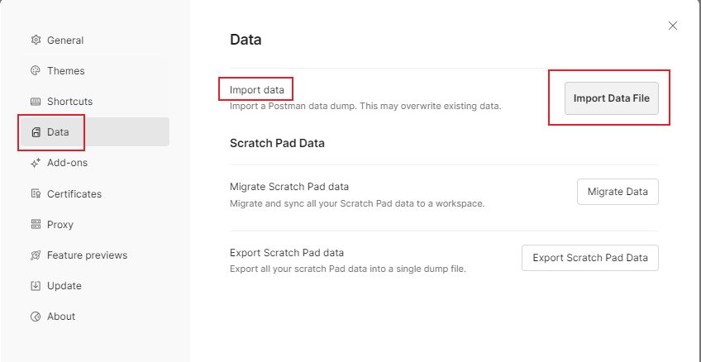Screen dimensions: 701x362
Task: Open the About settings tab
Action: 61,317
